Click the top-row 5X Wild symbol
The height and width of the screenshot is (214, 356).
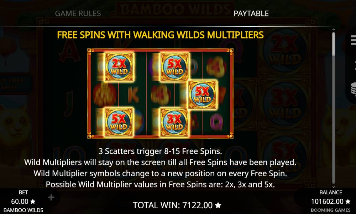[x=174, y=67]
